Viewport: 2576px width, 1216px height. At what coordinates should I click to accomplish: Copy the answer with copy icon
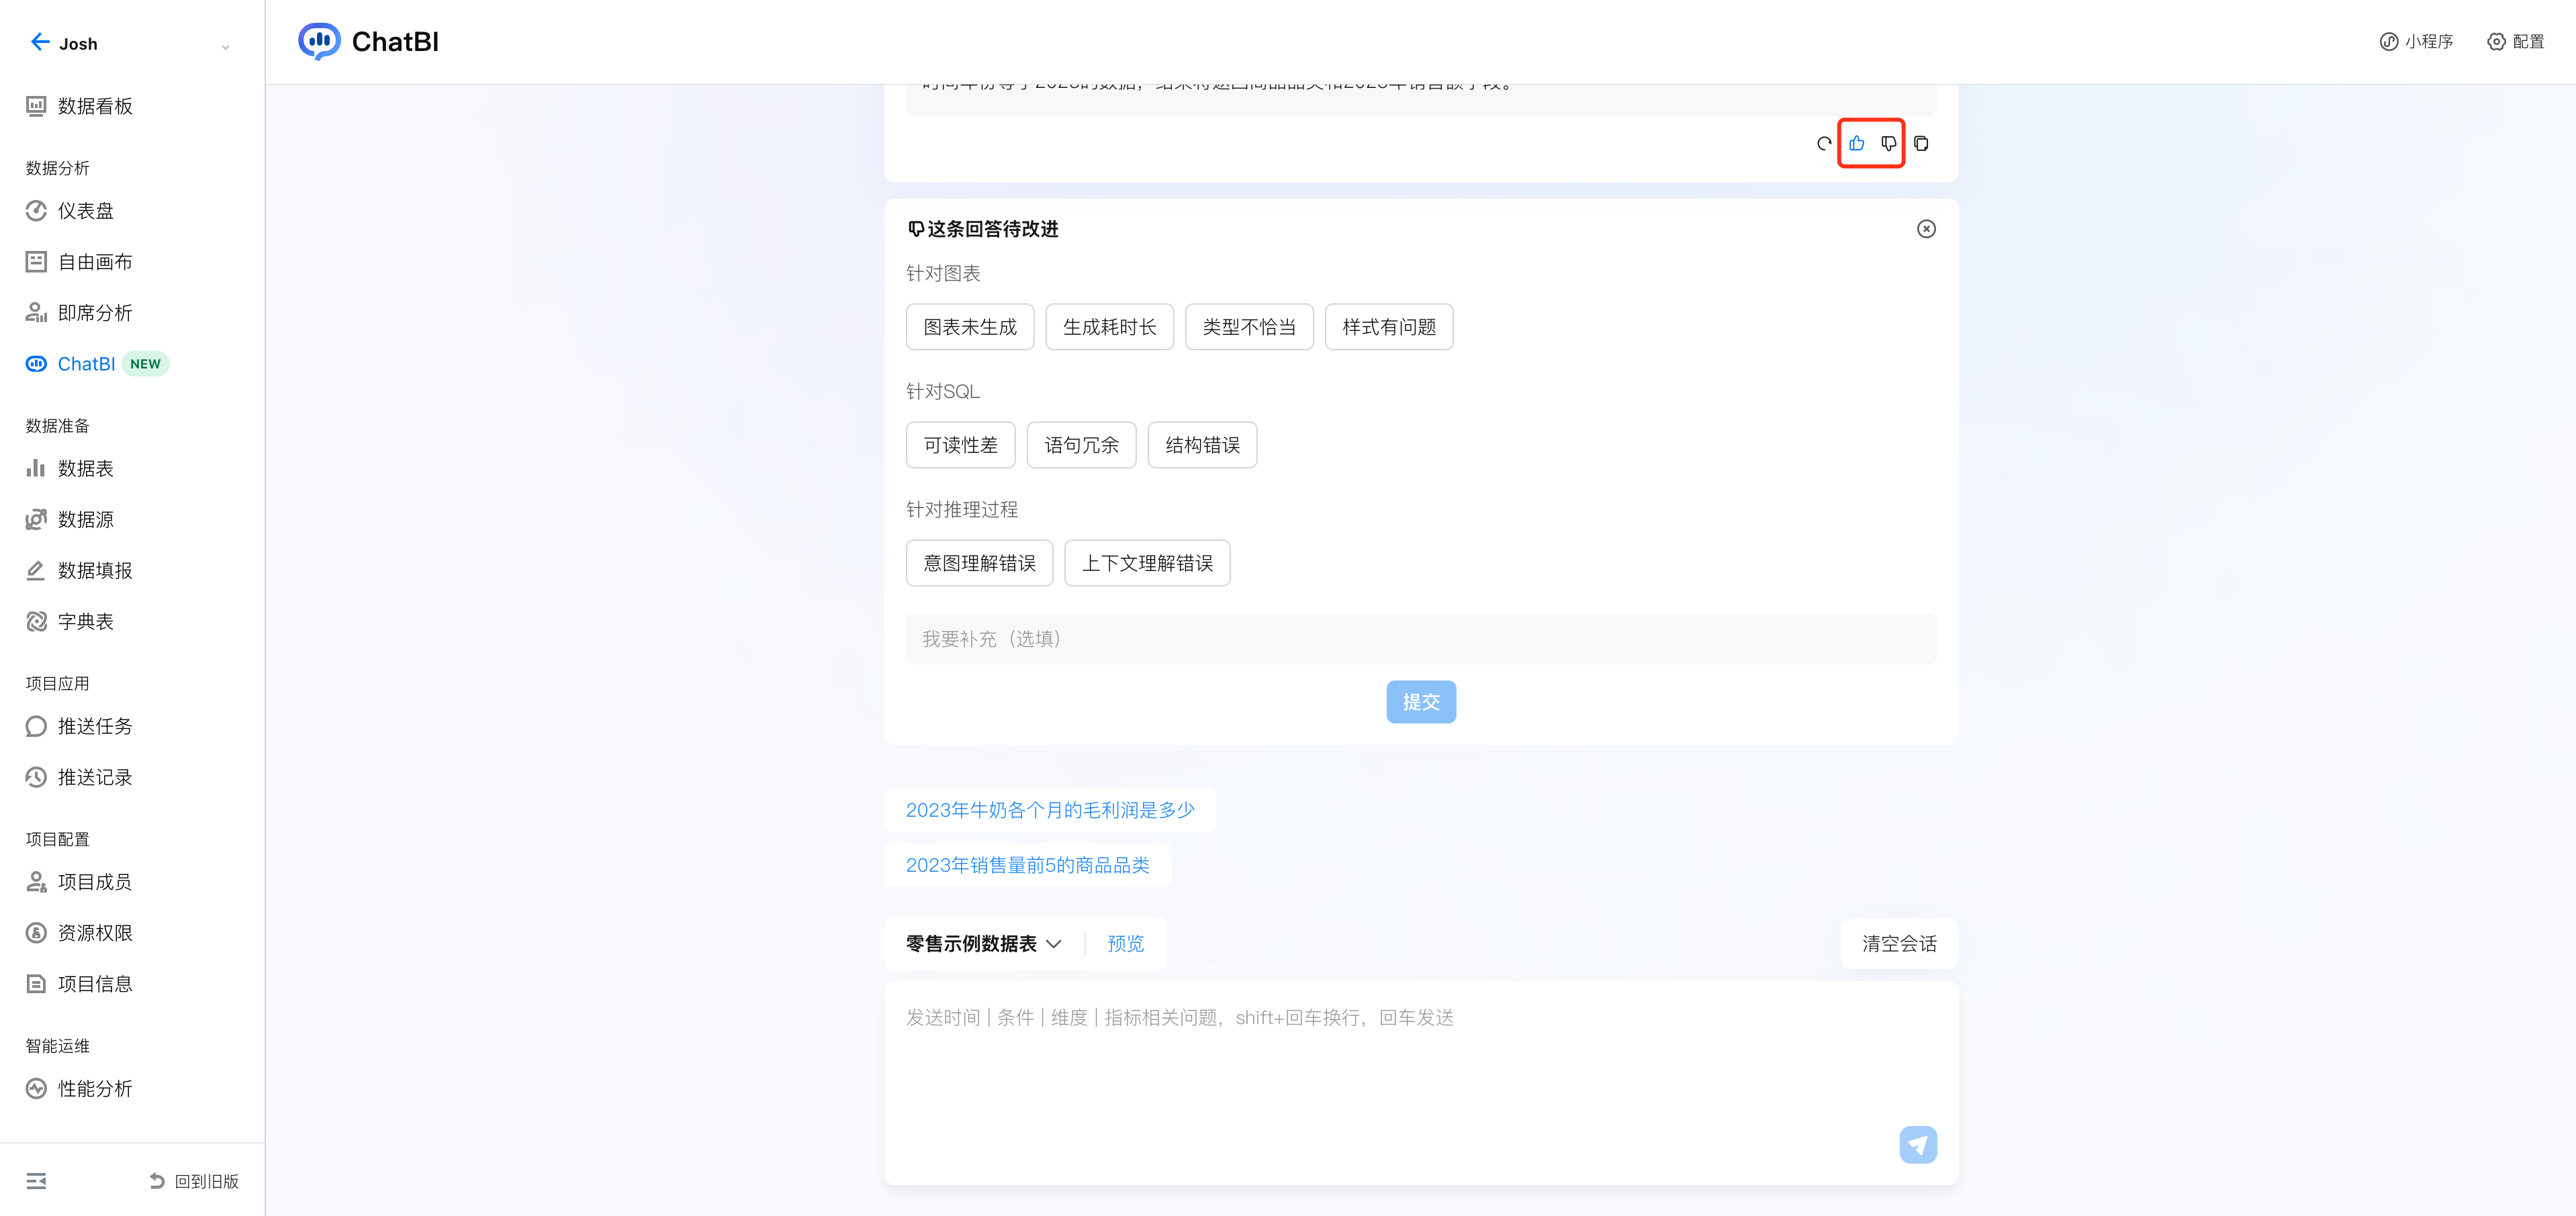(1921, 144)
